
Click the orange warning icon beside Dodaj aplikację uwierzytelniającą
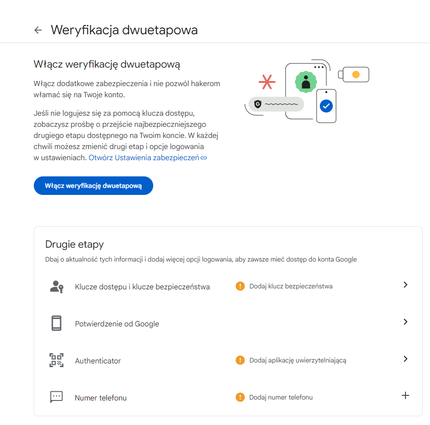[240, 360]
